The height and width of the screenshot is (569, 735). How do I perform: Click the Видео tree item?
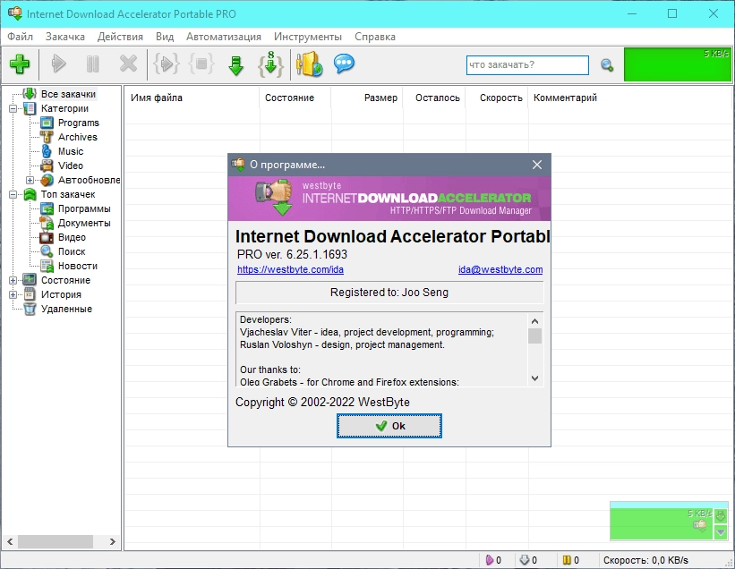[72, 237]
